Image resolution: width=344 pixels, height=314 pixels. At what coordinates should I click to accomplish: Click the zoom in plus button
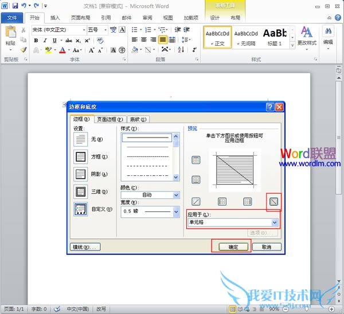pos(331,309)
